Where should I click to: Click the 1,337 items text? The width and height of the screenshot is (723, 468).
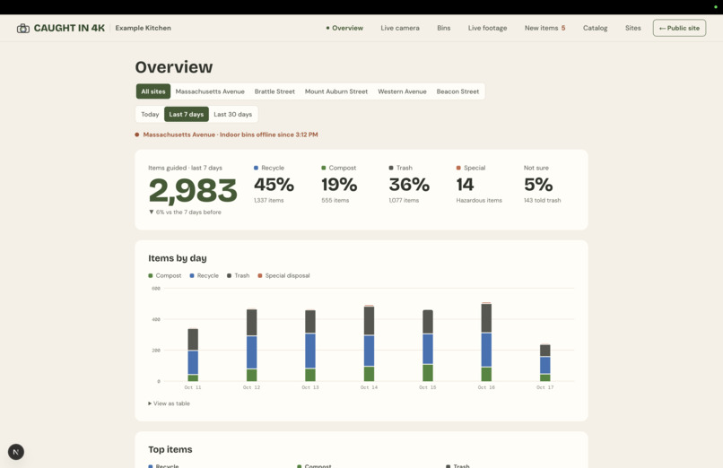click(x=269, y=200)
